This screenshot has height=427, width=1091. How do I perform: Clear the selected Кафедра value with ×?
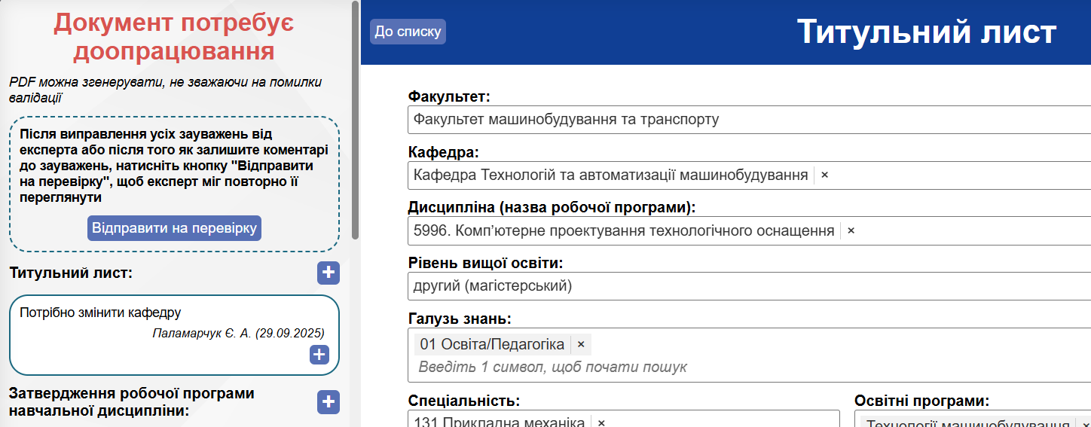(824, 175)
